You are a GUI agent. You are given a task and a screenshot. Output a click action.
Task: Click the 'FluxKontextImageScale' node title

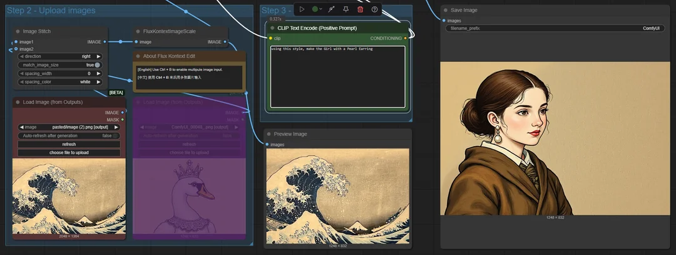(x=170, y=31)
